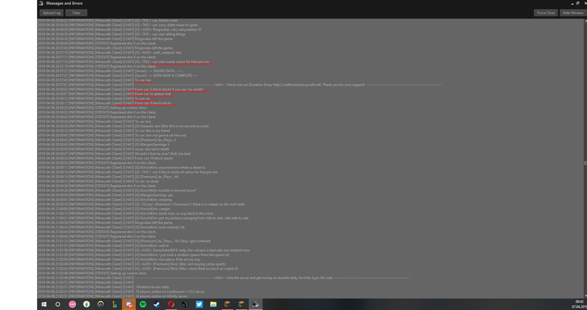Image resolution: width=587 pixels, height=310 pixels.
Task: Launch Steam from the taskbar
Action: [x=157, y=305]
